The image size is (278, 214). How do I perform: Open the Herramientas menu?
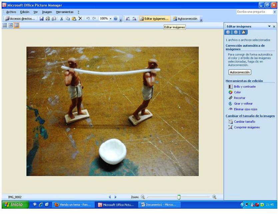point(64,12)
